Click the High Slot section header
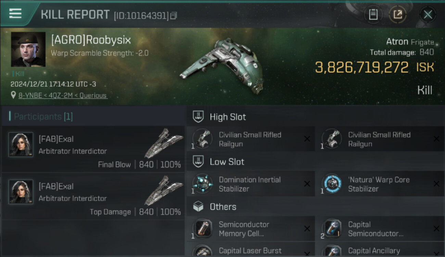Image resolution: width=445 pixels, height=257 pixels. (220, 117)
